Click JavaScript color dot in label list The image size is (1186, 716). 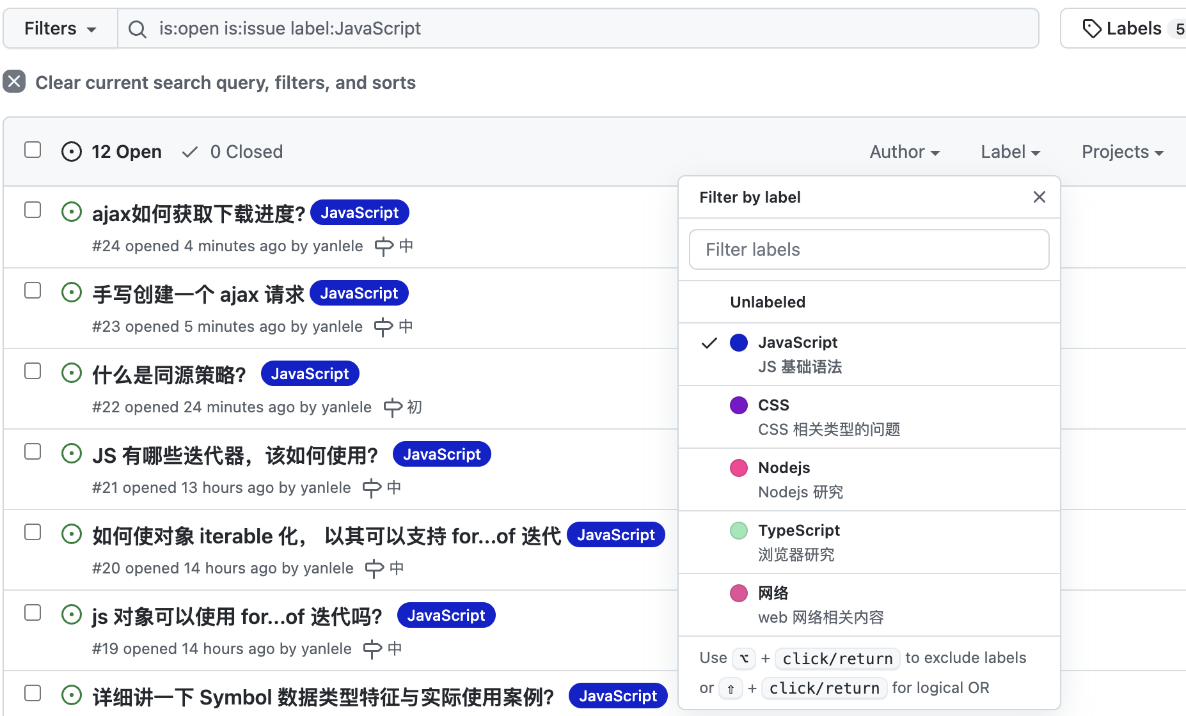pos(739,343)
